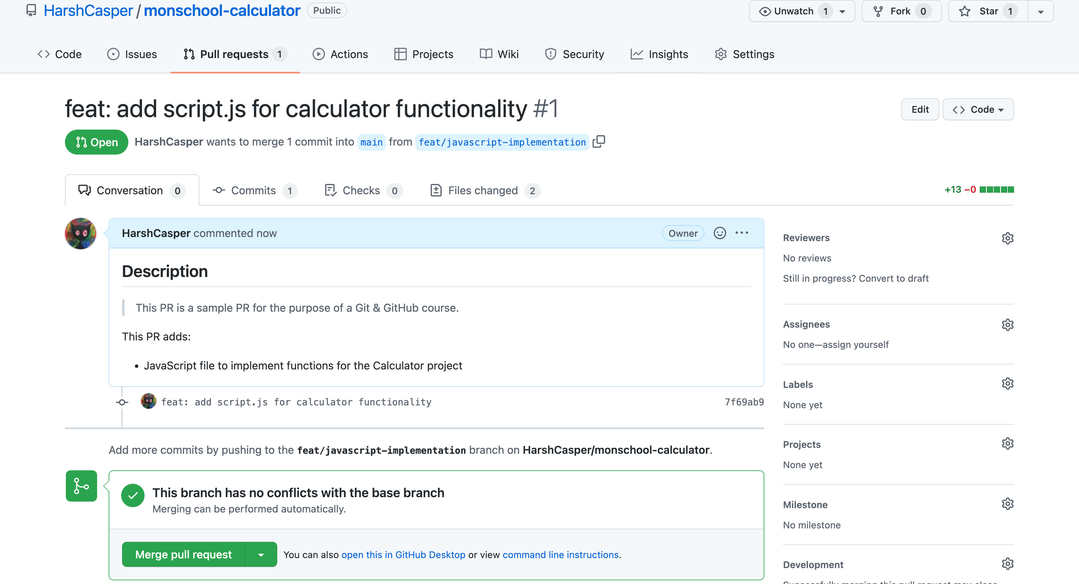This screenshot has width=1079, height=584.
Task: Open the Wiki tab
Action: [x=499, y=54]
